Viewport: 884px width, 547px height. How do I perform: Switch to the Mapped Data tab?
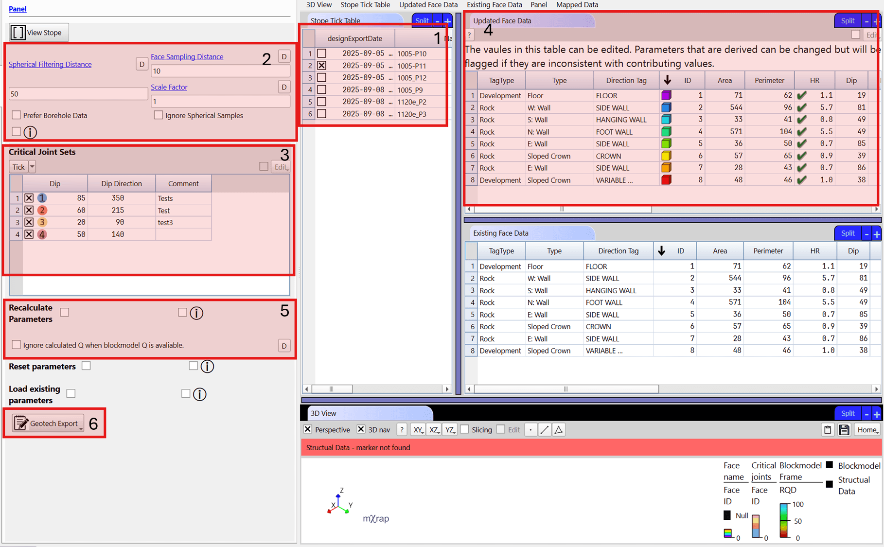577,5
